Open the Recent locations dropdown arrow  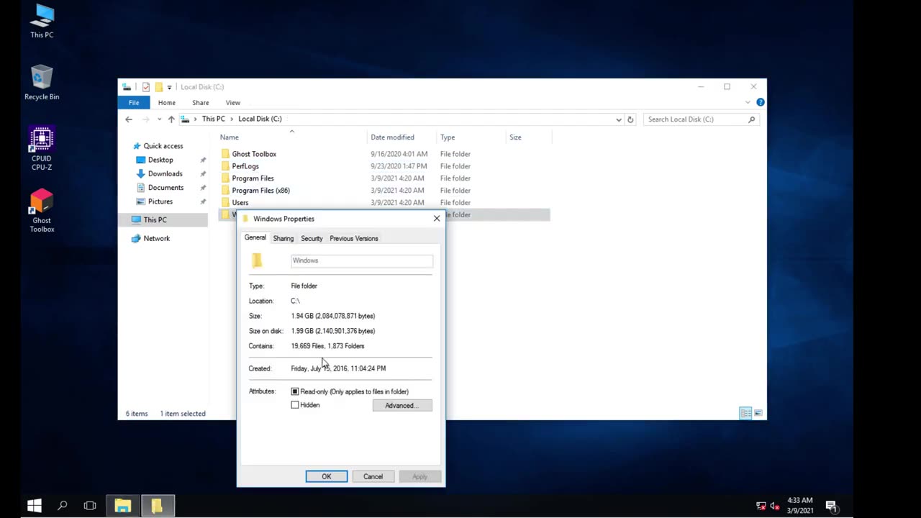(158, 119)
